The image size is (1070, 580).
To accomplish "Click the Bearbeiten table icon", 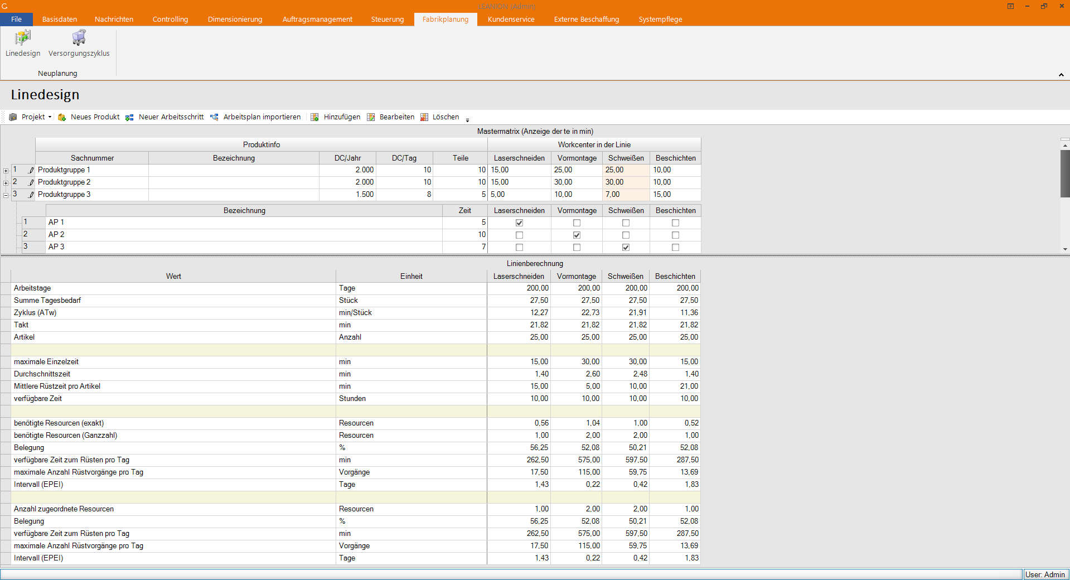I will coord(371,117).
